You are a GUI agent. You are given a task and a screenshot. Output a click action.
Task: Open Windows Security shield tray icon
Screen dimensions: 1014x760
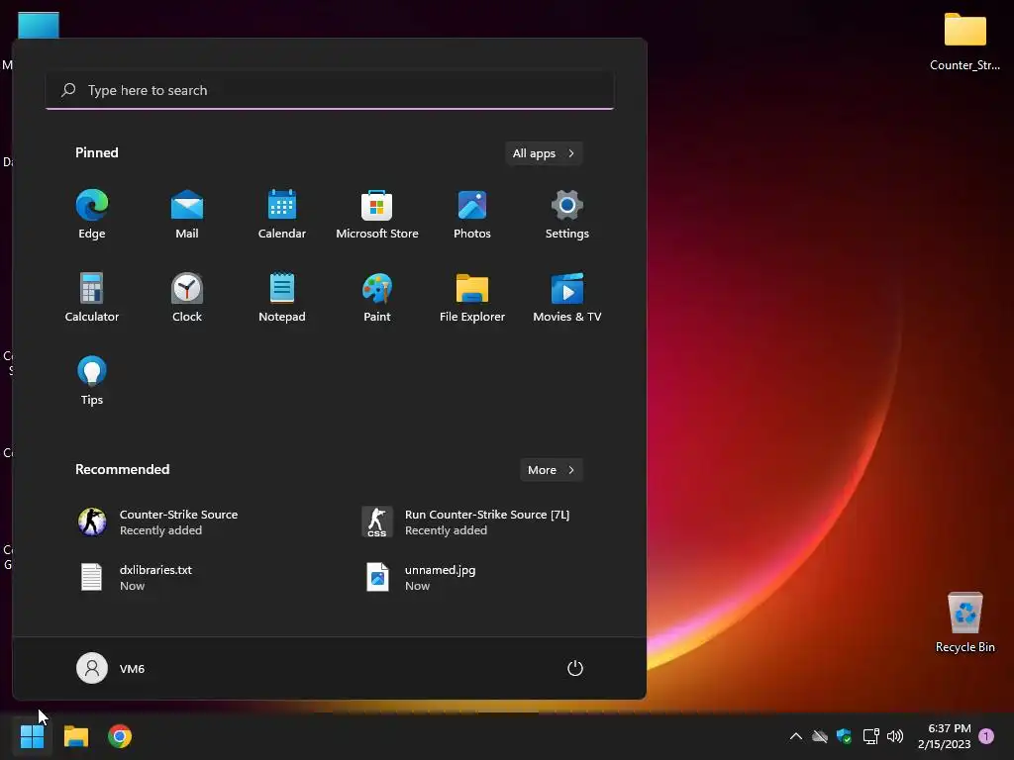click(x=844, y=736)
